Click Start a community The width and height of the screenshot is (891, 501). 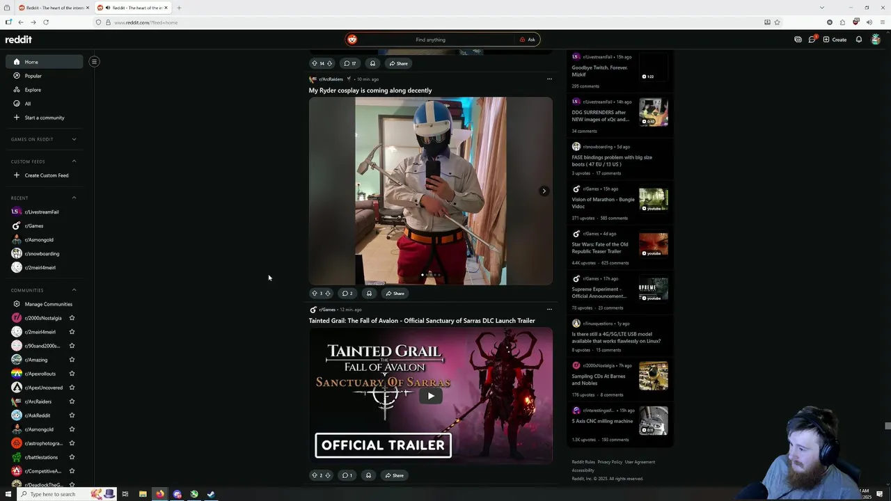(x=45, y=118)
